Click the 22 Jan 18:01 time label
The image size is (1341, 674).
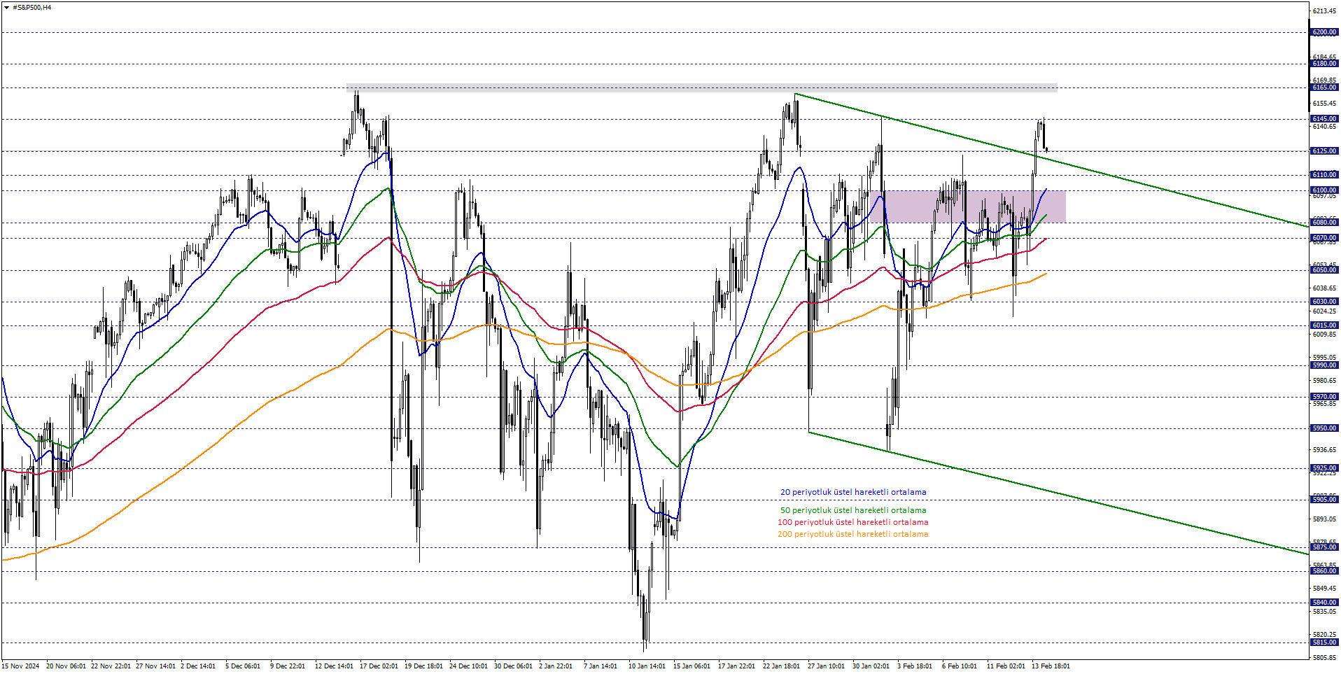click(781, 666)
